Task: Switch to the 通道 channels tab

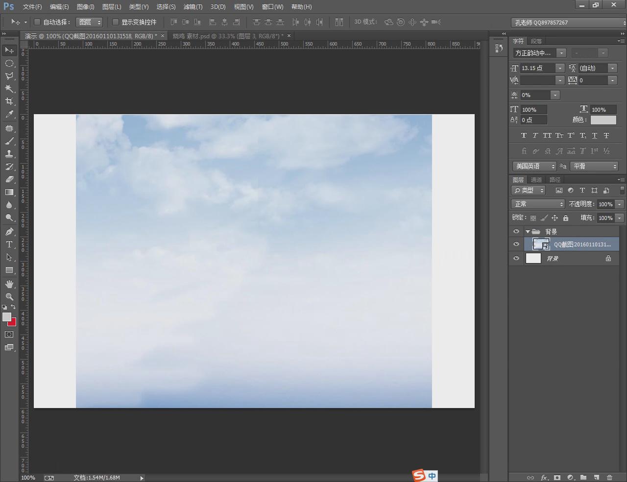Action: (x=536, y=180)
